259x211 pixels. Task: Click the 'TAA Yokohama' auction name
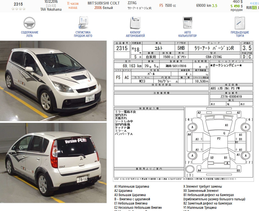click(51, 10)
